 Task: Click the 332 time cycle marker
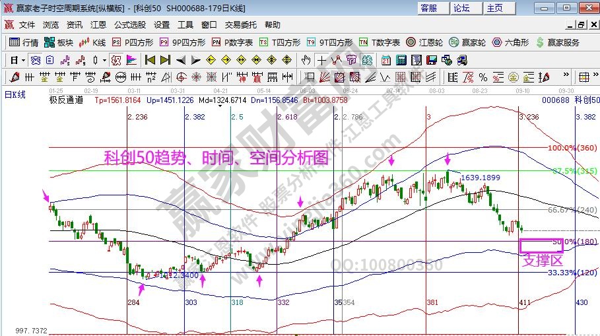pyautogui.click(x=283, y=302)
